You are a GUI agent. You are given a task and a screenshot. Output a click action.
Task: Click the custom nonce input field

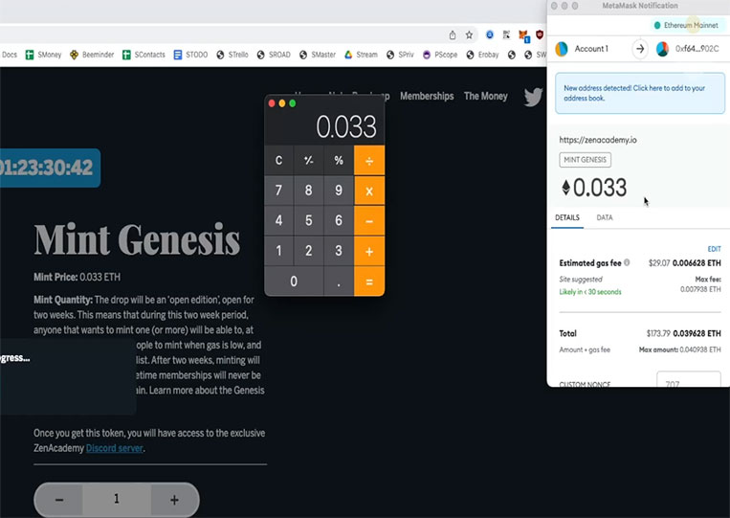689,380
